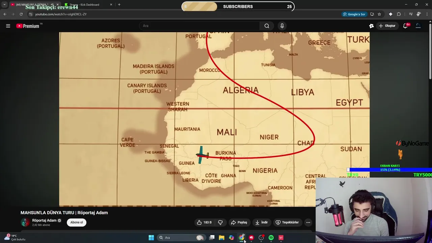
Task: Reload the page in browser
Action: (21, 14)
